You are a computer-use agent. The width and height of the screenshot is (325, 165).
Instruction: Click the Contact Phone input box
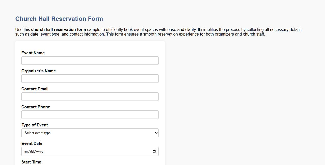pyautogui.click(x=90, y=114)
